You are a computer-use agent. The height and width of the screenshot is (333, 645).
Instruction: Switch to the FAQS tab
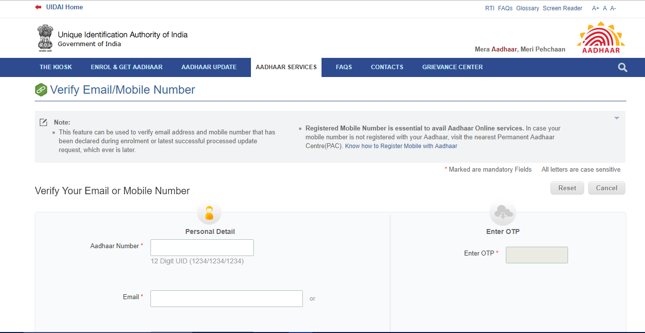point(344,67)
